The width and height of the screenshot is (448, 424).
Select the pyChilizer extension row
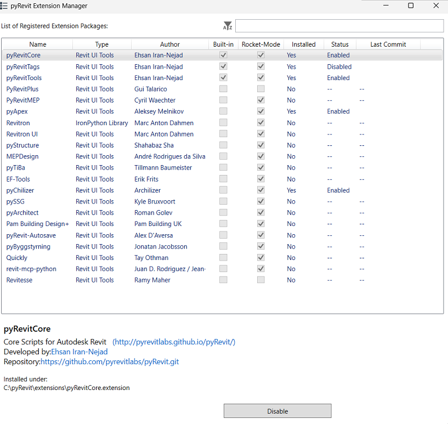click(20, 190)
